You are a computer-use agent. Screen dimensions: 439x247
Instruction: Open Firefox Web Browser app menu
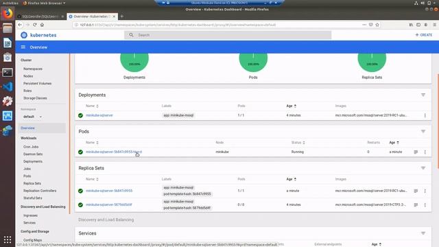point(44,3)
